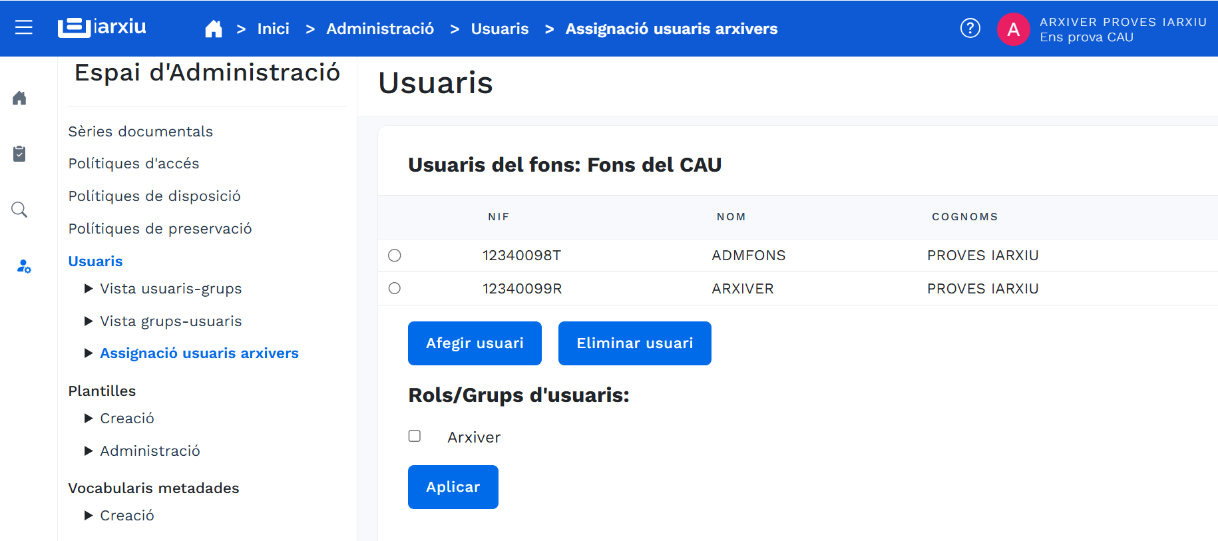Screen dimensions: 1218x541
Task: Click Assignació usuaris arxivers breadcrumb
Action: coord(672,29)
